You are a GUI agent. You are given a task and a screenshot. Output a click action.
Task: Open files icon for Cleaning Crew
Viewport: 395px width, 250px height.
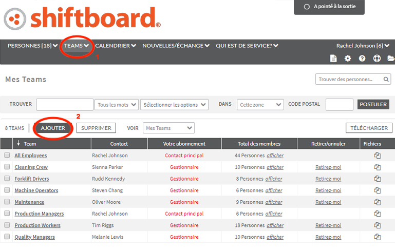378,167
